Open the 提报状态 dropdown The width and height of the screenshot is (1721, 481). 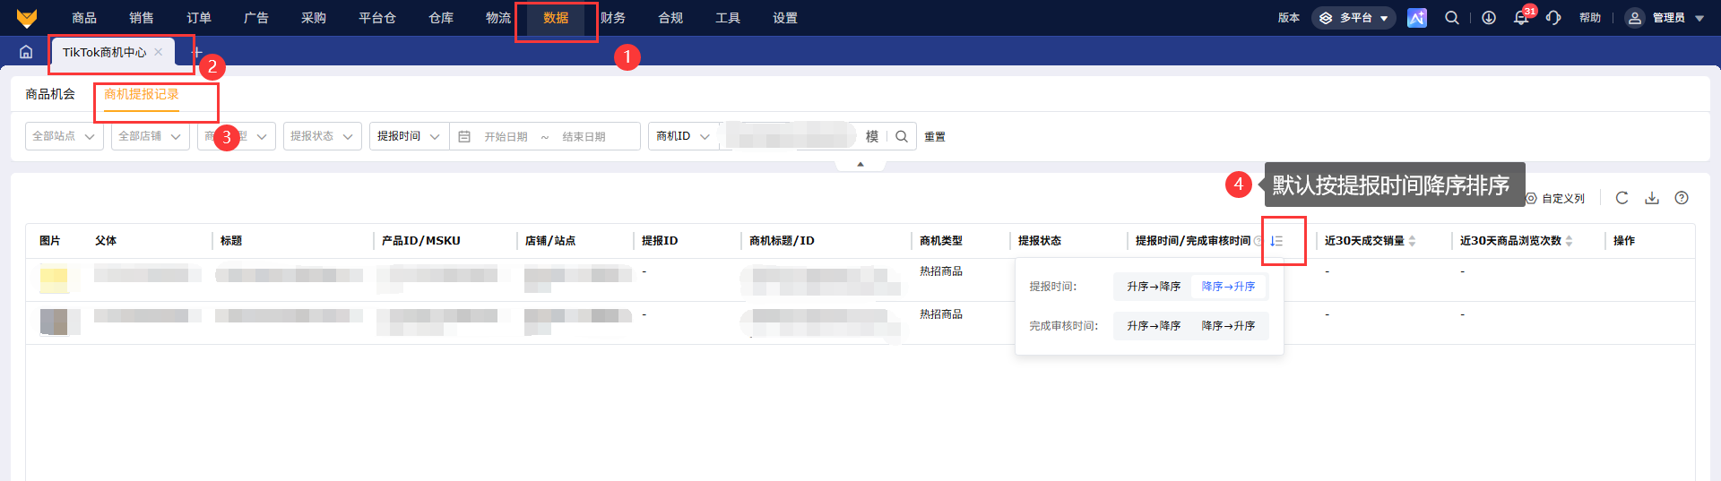pos(323,136)
